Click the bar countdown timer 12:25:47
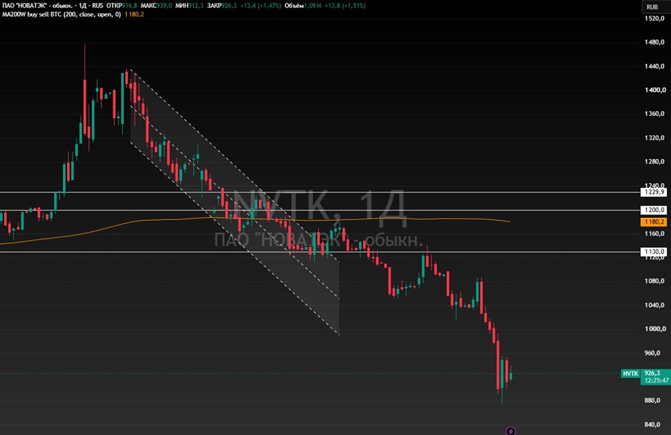The height and width of the screenshot is (435, 671). [x=656, y=380]
